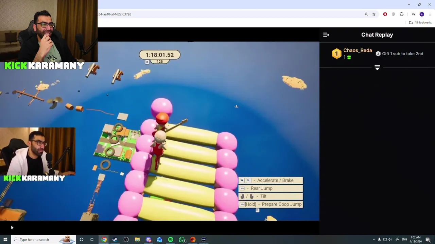Click the upper streamer webcam overlay
The image size is (435, 244).
[49, 31]
